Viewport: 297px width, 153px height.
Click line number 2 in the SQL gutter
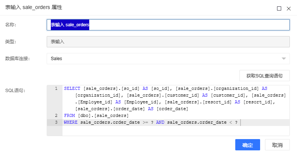(x=56, y=115)
